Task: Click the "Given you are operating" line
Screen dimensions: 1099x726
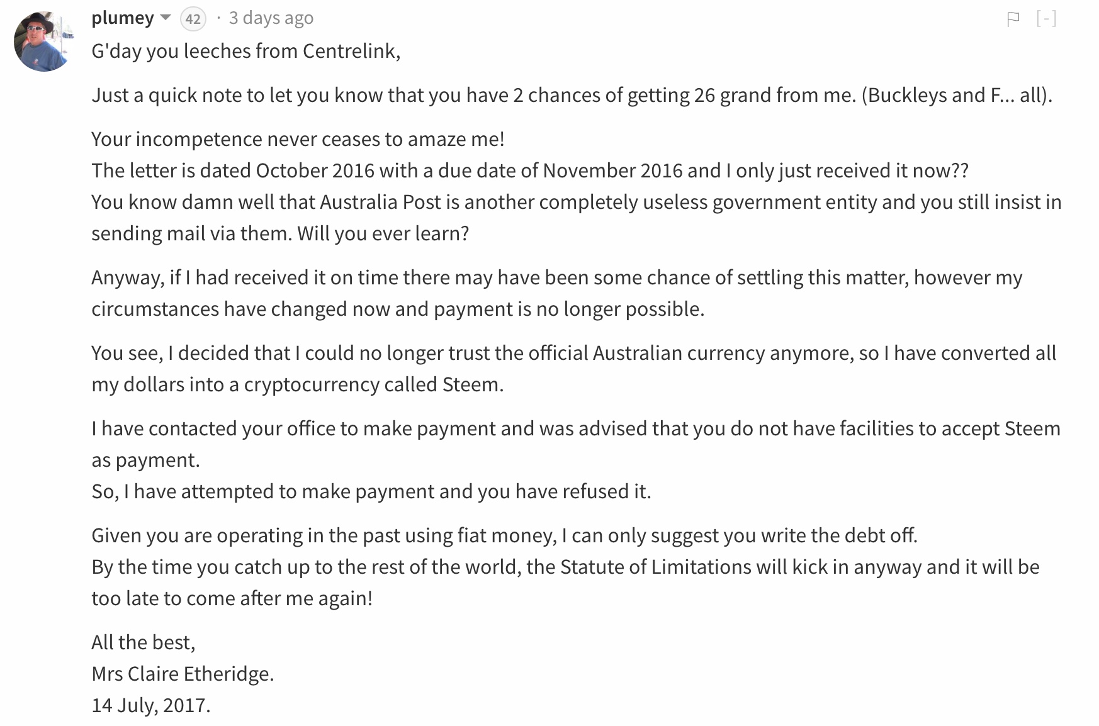Action: tap(504, 535)
